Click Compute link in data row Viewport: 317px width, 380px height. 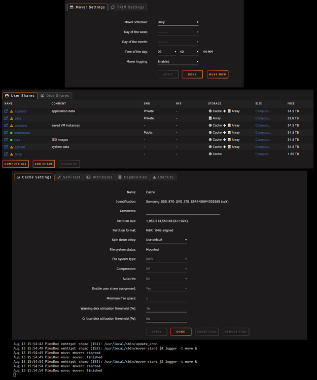tap(263, 118)
